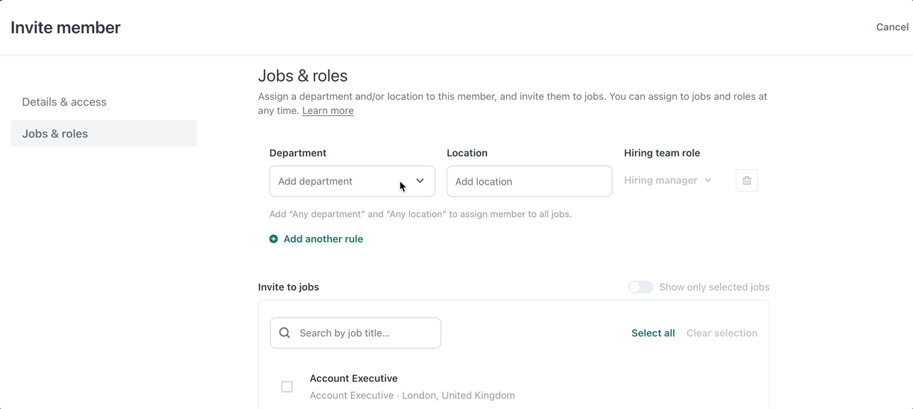Cancel the member invitation
The width and height of the screenshot is (913, 409).
tap(892, 27)
